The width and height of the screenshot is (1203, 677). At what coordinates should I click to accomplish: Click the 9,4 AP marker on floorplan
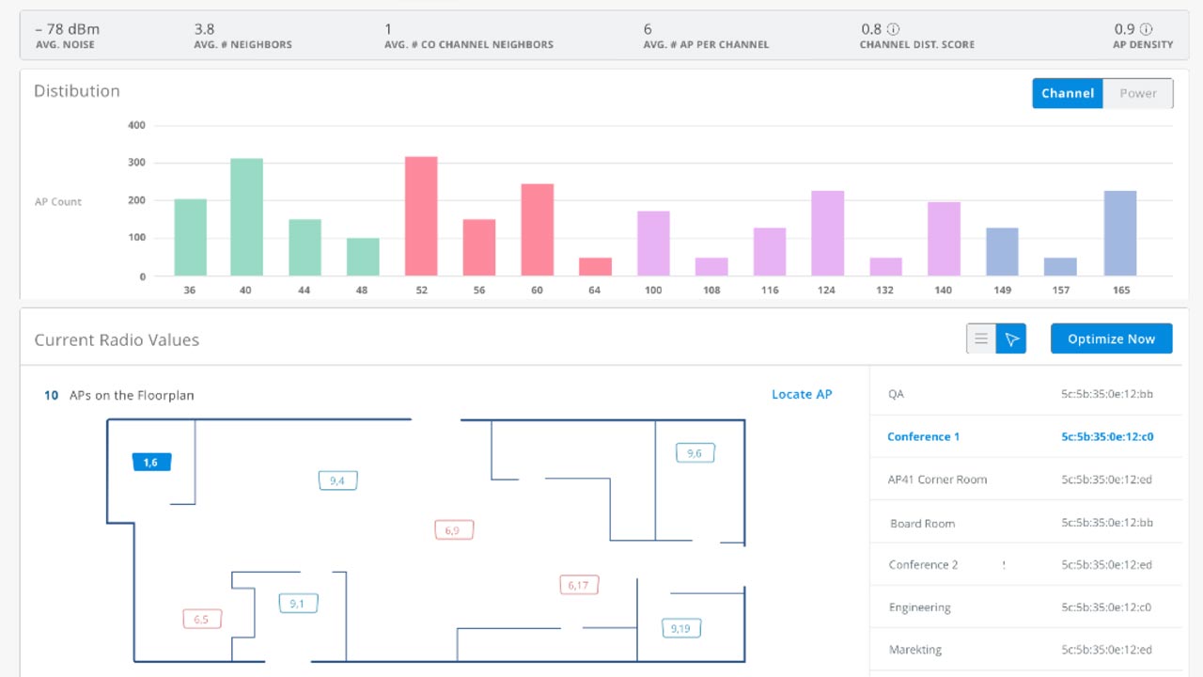click(x=337, y=480)
